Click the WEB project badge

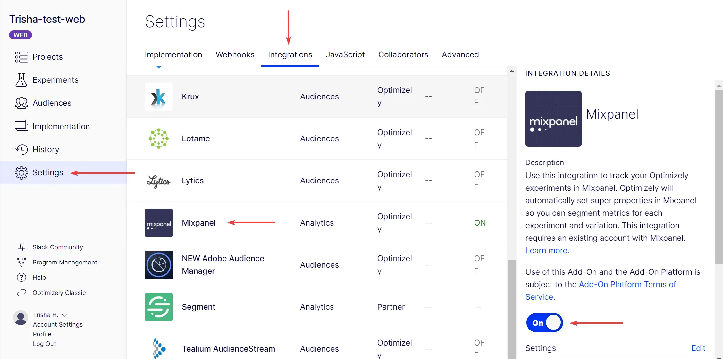21,35
